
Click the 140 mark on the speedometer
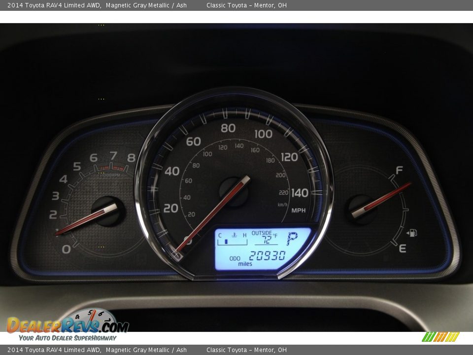[x=300, y=193]
